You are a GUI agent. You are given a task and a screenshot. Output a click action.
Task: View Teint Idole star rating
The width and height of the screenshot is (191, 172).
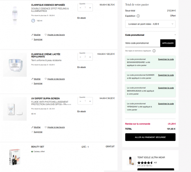click(145, 163)
